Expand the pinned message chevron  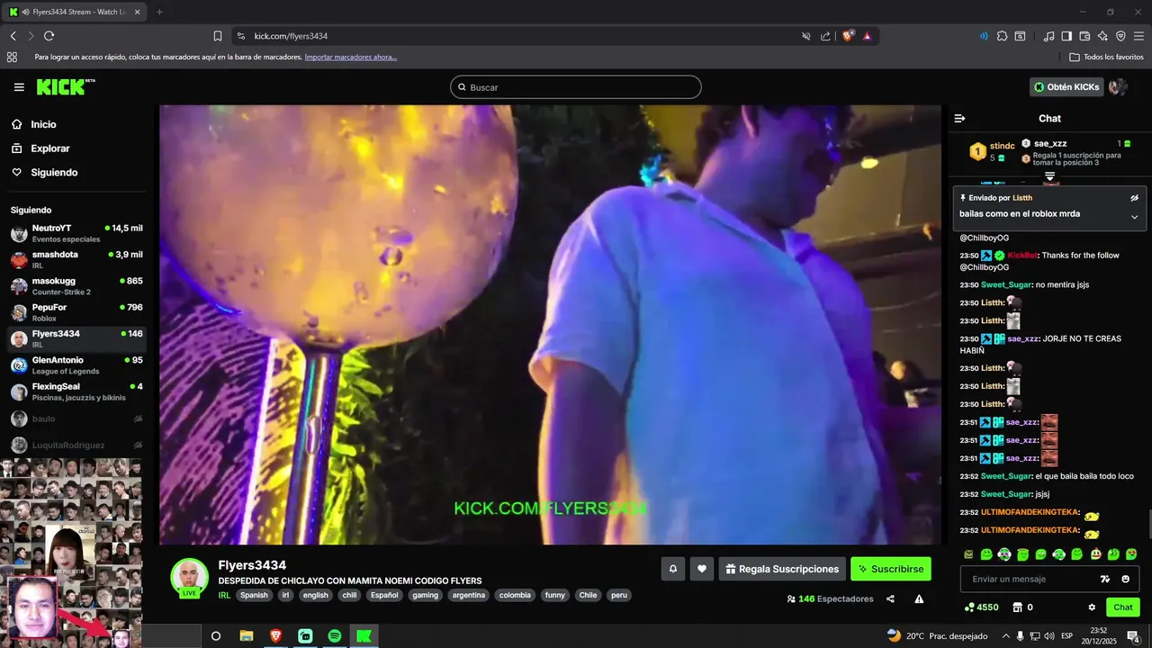(1134, 216)
